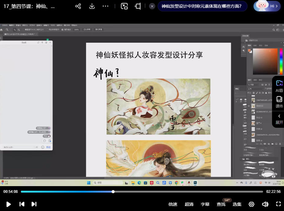Image resolution: width=284 pixels, height=211 pixels.
Task: Open the three-dot more options menu
Action: tap(105, 6)
